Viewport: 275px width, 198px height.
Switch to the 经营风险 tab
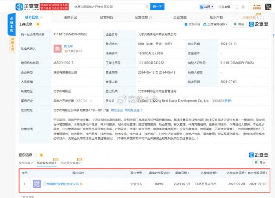106,17
